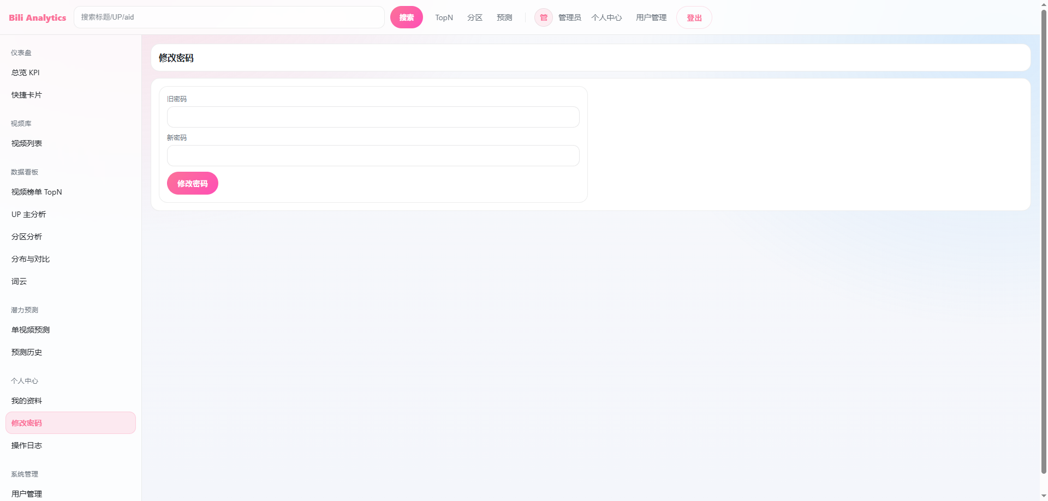This screenshot has height=501, width=1048.
Task: Open 词云 in the sidebar
Action: tap(19, 281)
